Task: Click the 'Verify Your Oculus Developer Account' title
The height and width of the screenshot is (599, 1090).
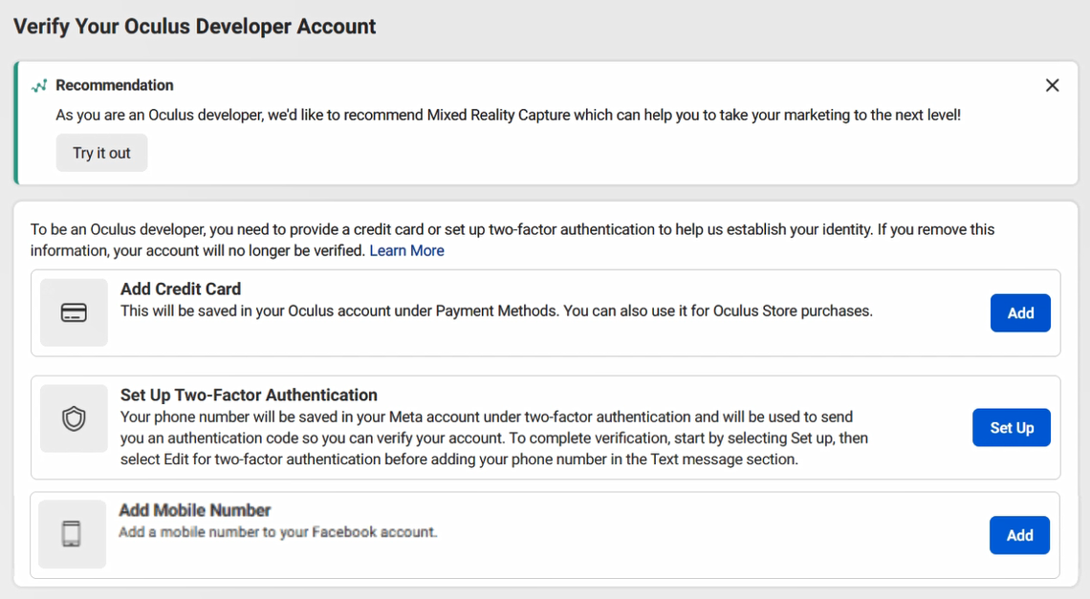Action: pos(195,27)
